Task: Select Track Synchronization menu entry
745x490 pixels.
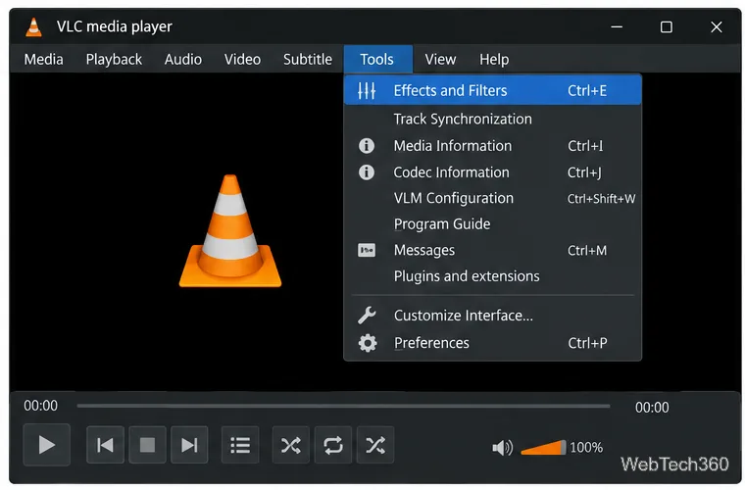Action: (493, 119)
